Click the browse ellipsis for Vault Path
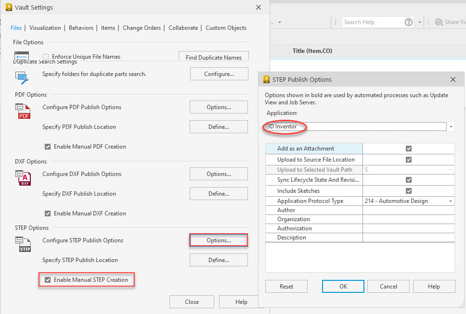466x314 pixels. [451, 170]
